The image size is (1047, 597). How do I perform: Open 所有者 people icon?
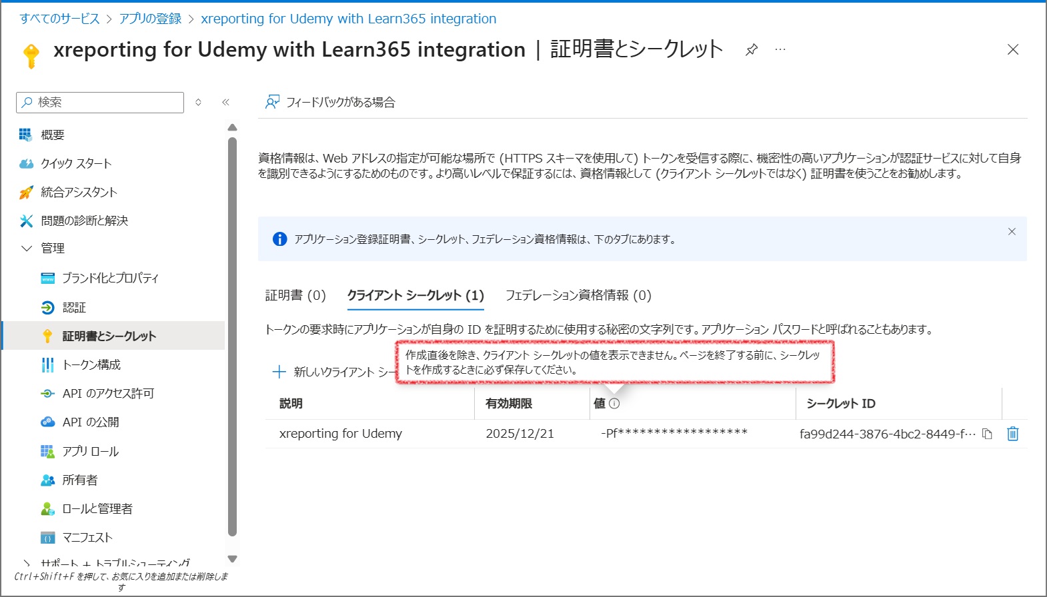click(47, 480)
